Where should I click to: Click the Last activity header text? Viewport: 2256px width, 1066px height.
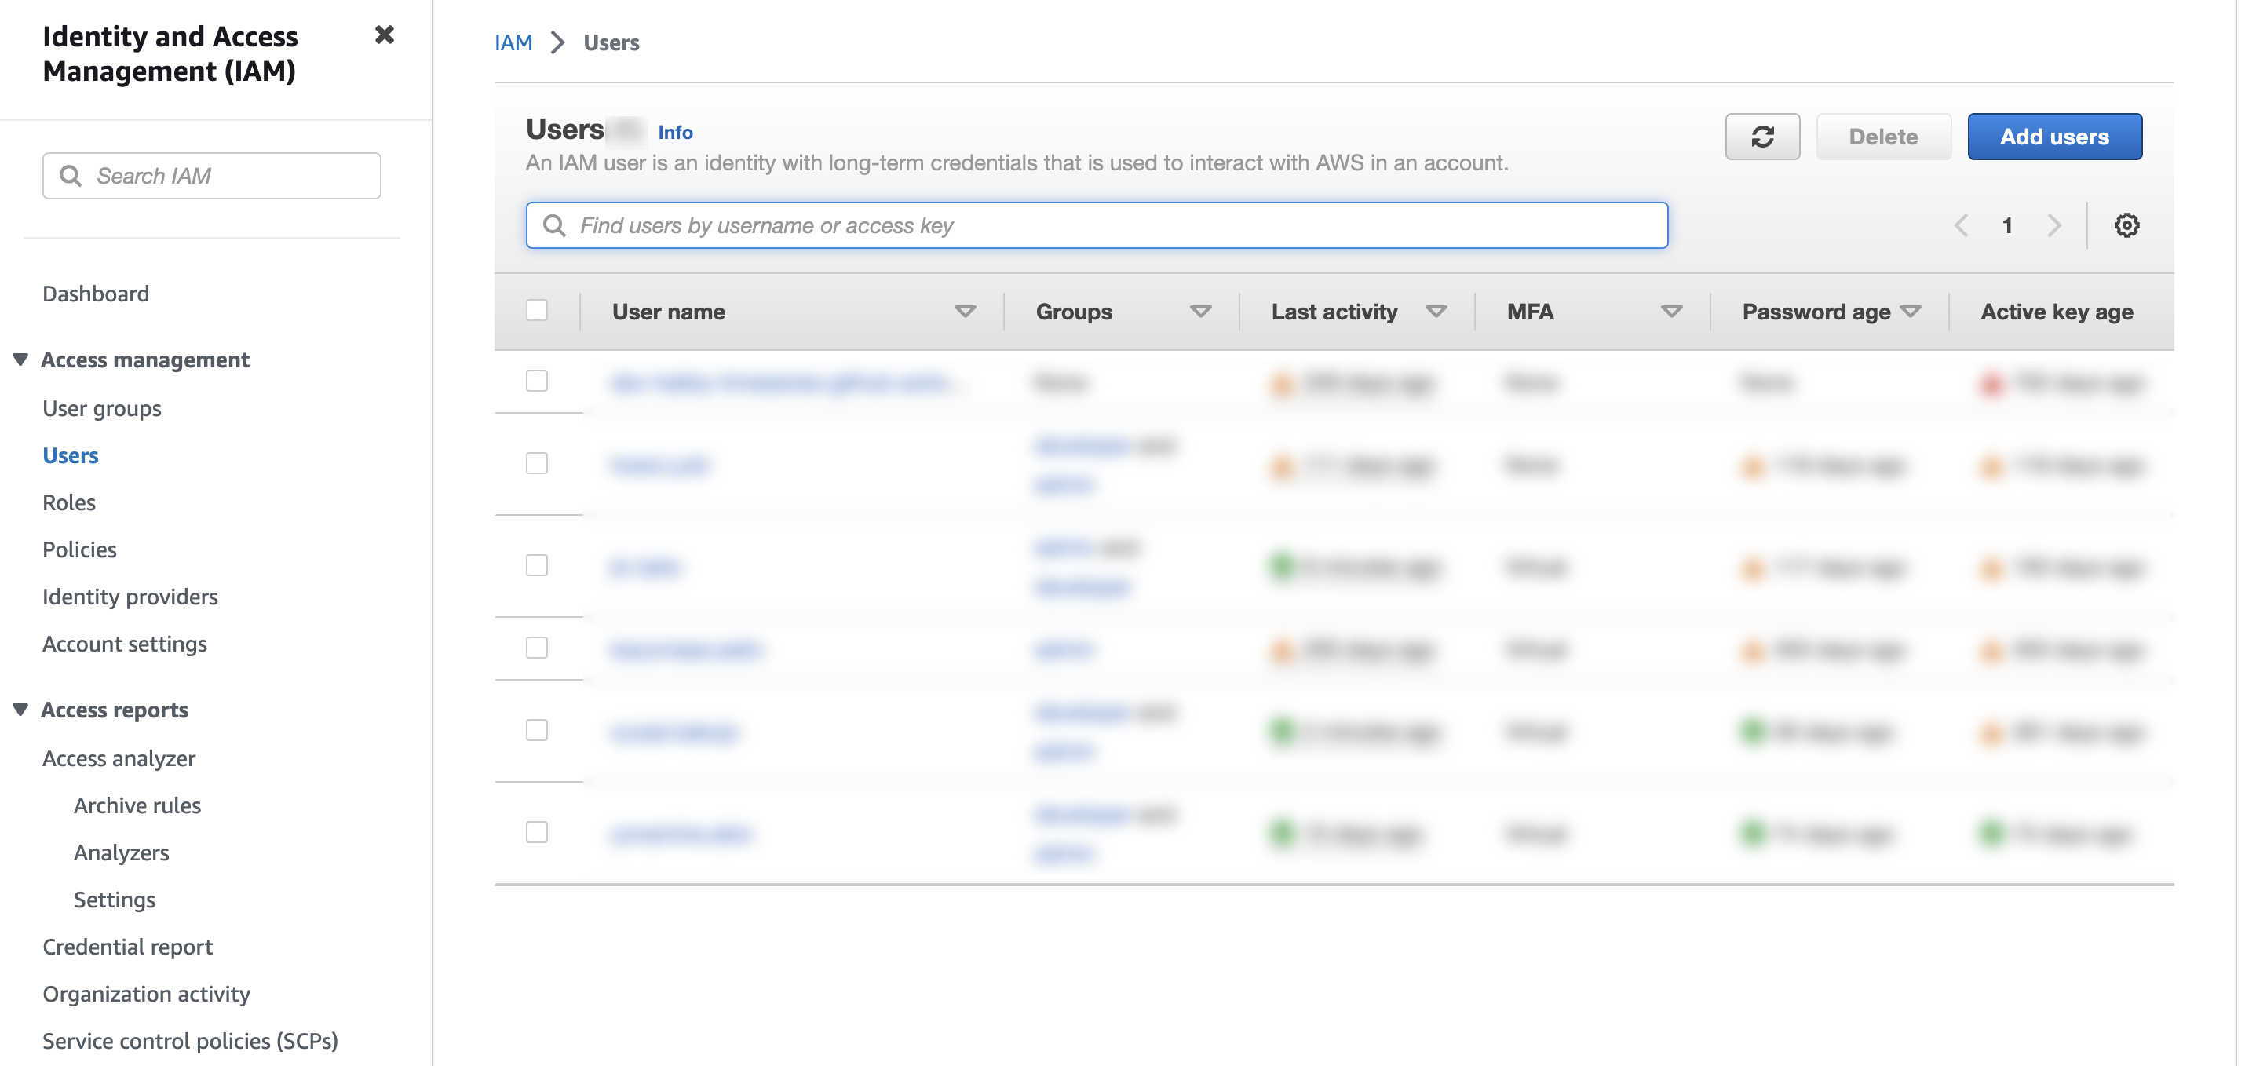(x=1334, y=312)
